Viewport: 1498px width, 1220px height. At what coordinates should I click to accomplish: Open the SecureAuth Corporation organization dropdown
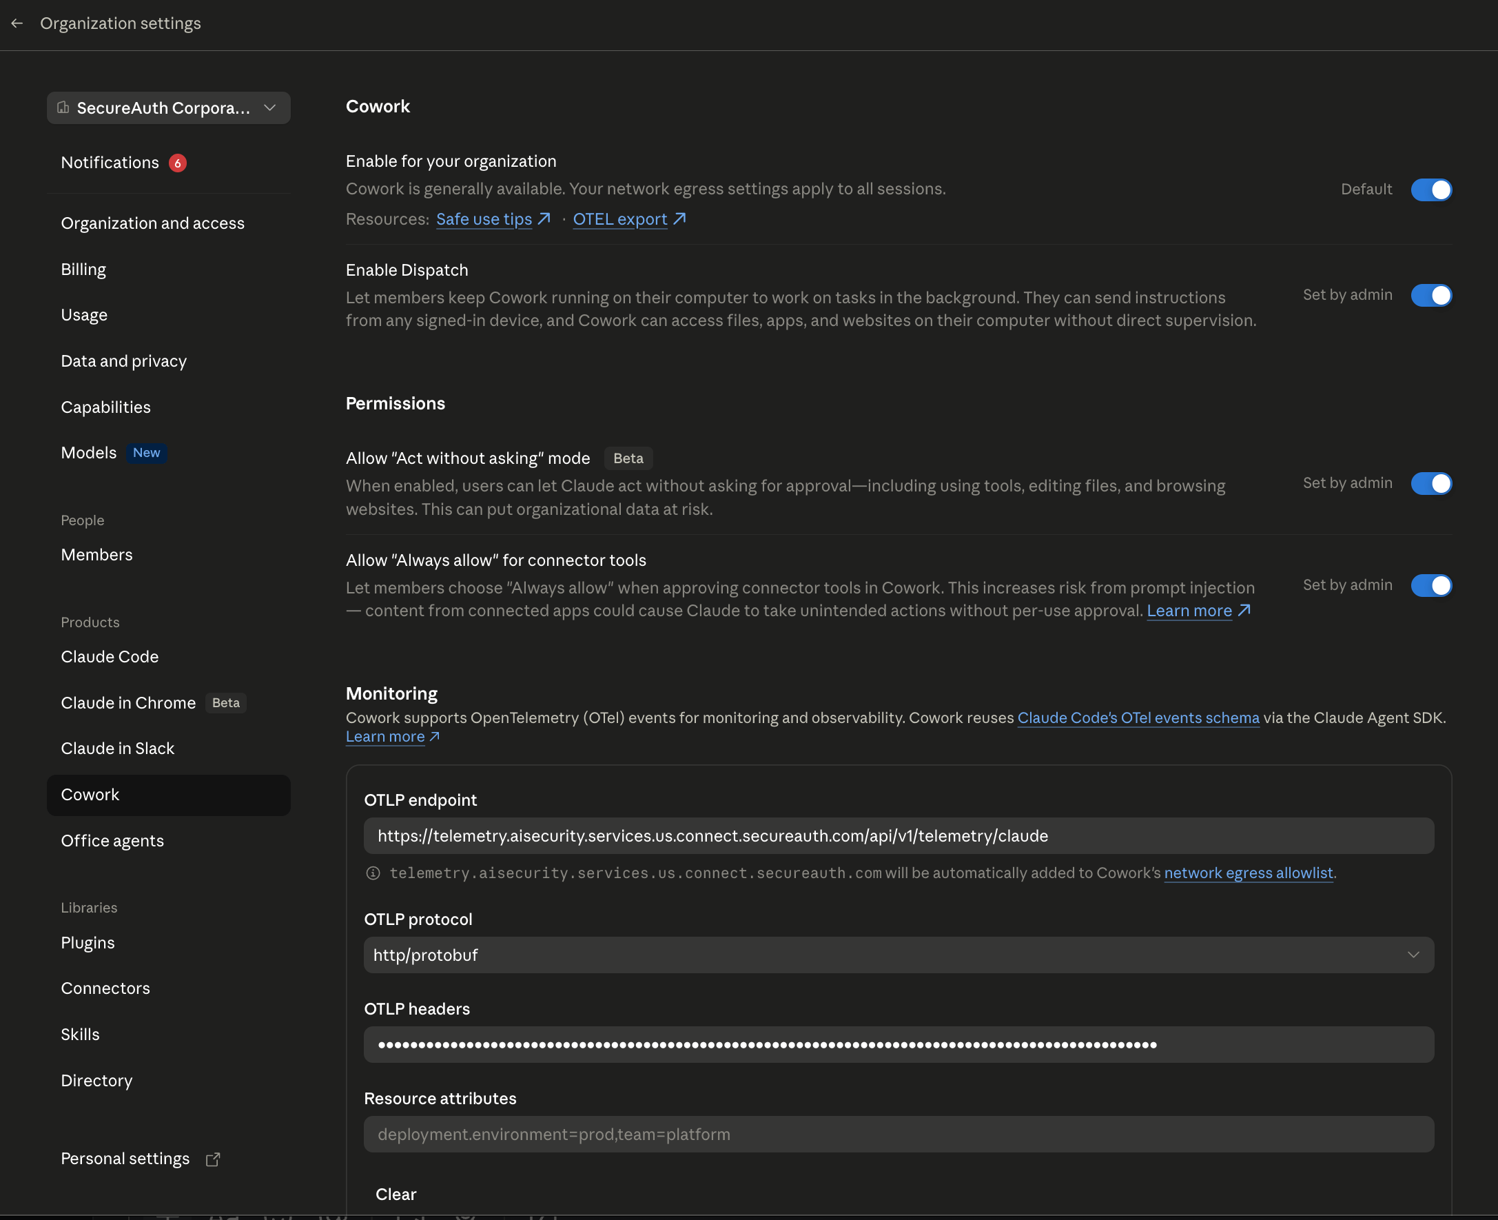(169, 108)
